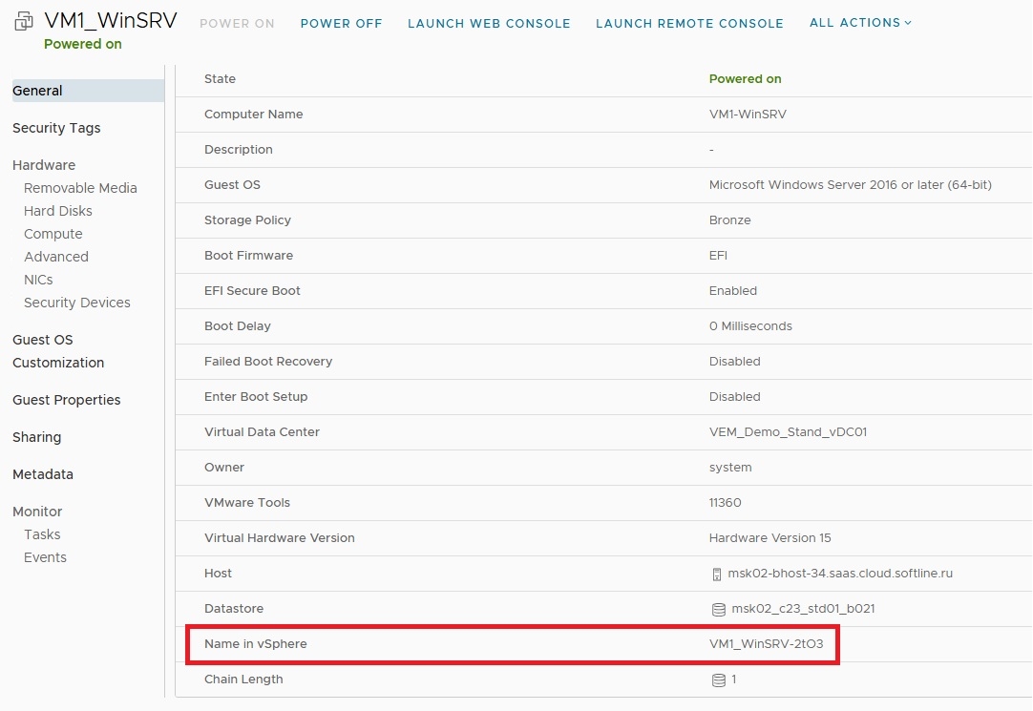The width and height of the screenshot is (1033, 711).
Task: Click the Powered on value in State row
Action: [x=745, y=79]
